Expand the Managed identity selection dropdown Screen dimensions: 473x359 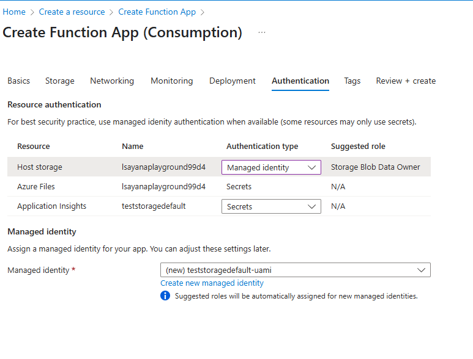[x=295, y=270]
